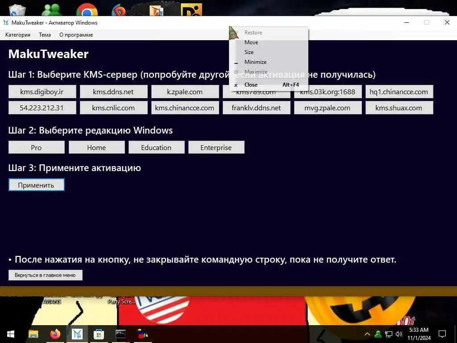Open the О программе menu
This screenshot has height=343, width=457.
76,35
